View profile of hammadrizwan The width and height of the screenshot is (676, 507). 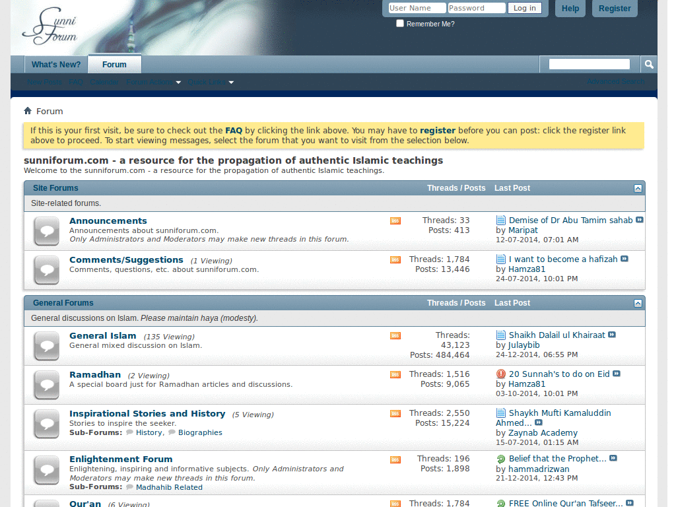(x=539, y=469)
